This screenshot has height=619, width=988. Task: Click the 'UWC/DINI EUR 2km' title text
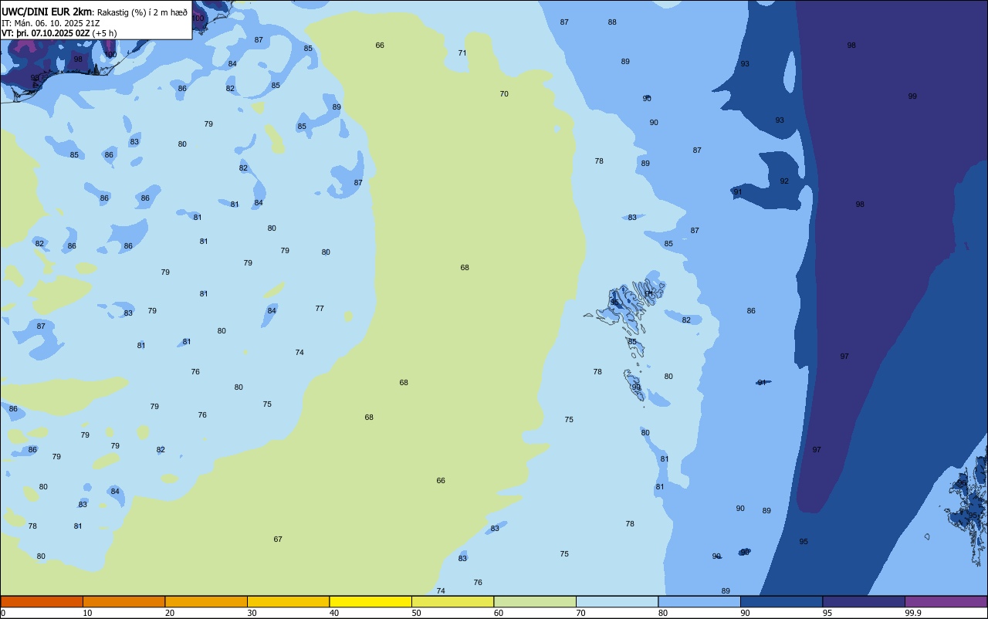(46, 12)
